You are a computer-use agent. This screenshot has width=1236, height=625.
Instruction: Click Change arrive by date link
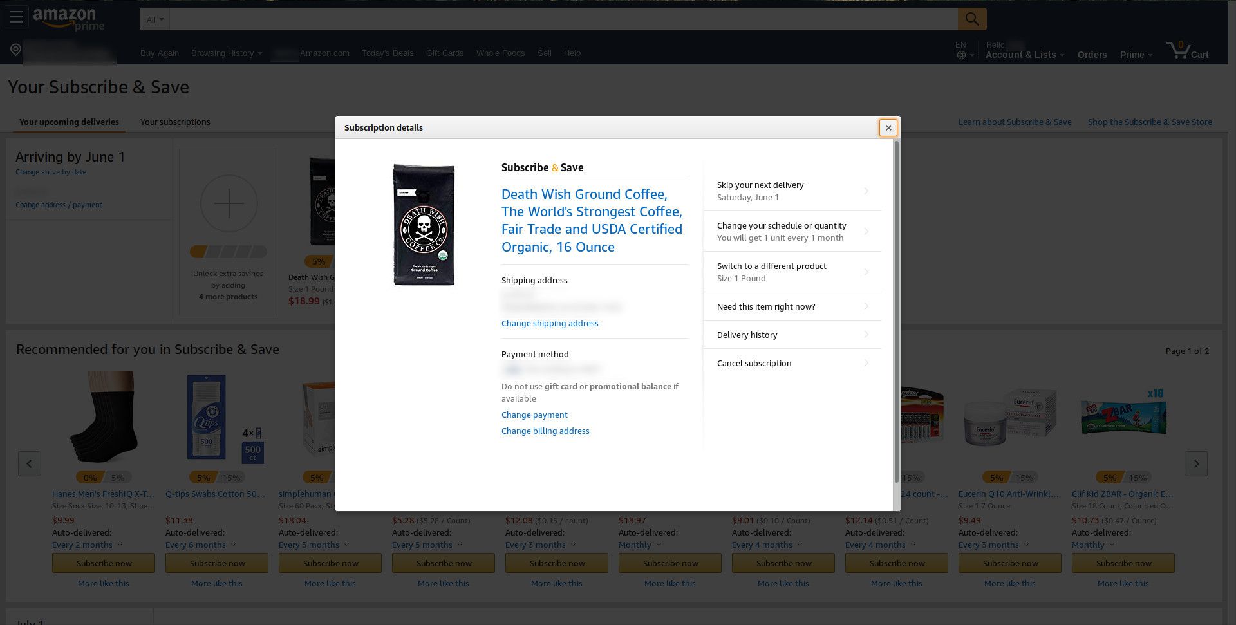click(51, 172)
